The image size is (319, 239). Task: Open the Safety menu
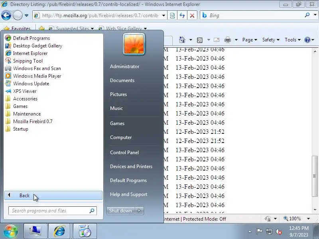point(271,40)
